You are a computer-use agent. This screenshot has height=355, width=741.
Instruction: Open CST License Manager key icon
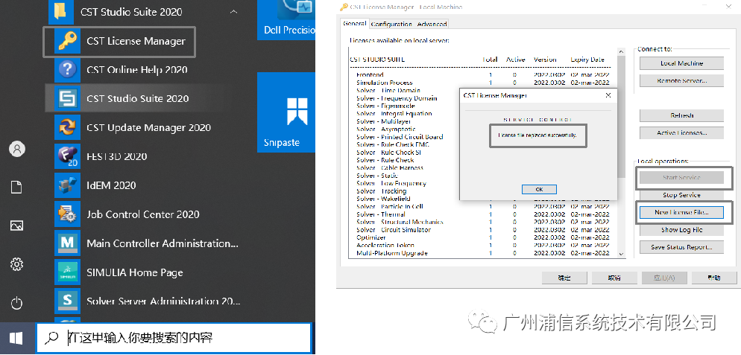67,41
